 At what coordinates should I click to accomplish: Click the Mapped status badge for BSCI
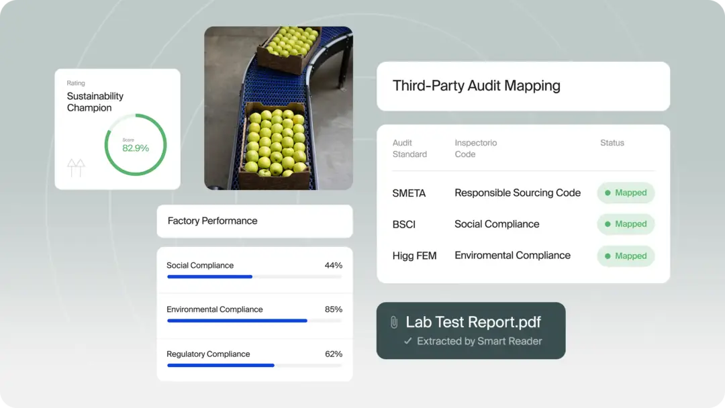626,224
